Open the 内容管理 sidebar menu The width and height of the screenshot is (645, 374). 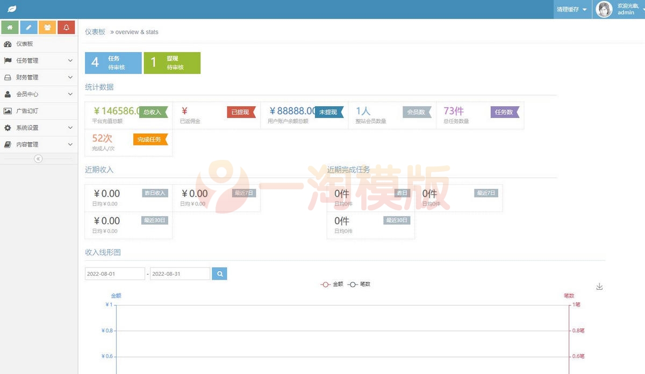39,144
